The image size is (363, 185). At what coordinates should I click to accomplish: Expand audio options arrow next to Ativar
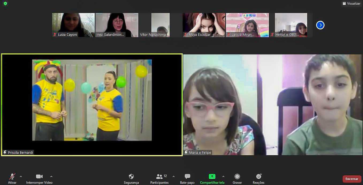pyautogui.click(x=21, y=176)
